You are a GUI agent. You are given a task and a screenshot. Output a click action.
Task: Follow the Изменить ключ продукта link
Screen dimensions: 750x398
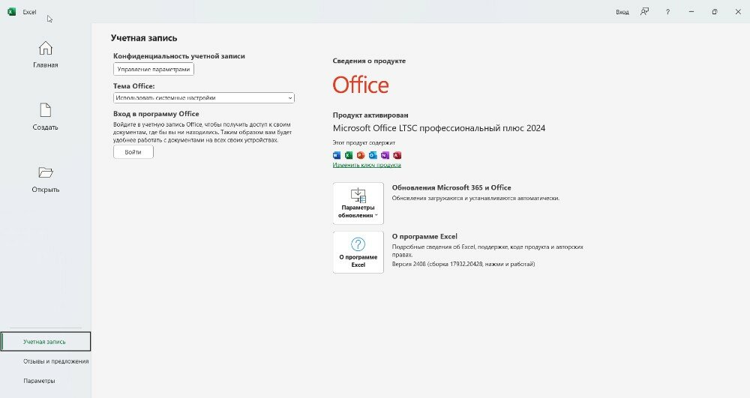pos(367,165)
